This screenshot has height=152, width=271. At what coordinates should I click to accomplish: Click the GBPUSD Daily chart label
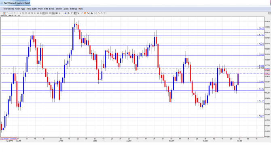(x=11, y=16)
